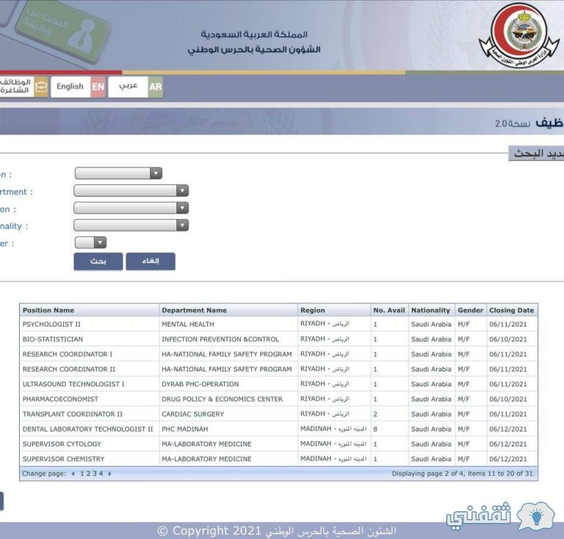
Task: Click the تحديد البحث section header
Action: click(x=536, y=153)
